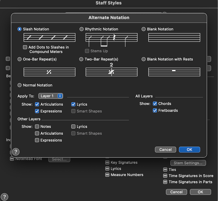Screen dimensions: 218x201
Task: Enable Notes checkbox under Other Layers
Action: click(x=37, y=127)
